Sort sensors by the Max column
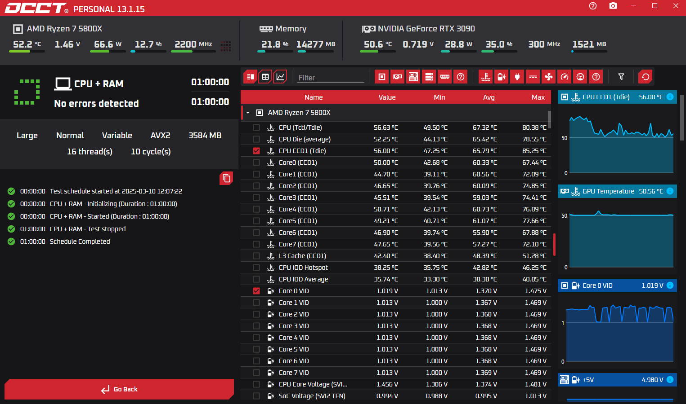Viewport: 686px width, 404px height. pos(538,97)
